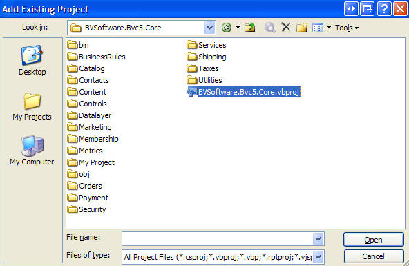The image size is (409, 266).
Task: Go to Desktop in the places bar
Action: click(x=32, y=60)
